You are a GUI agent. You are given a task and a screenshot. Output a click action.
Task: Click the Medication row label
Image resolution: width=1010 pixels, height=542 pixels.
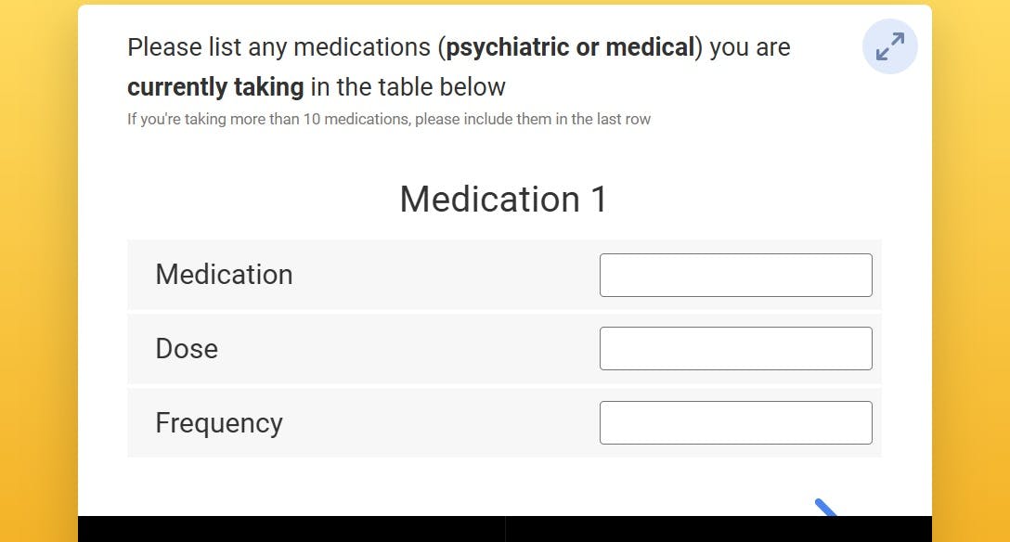[224, 275]
